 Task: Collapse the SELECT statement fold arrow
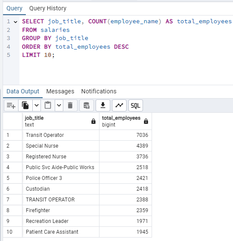(16, 22)
